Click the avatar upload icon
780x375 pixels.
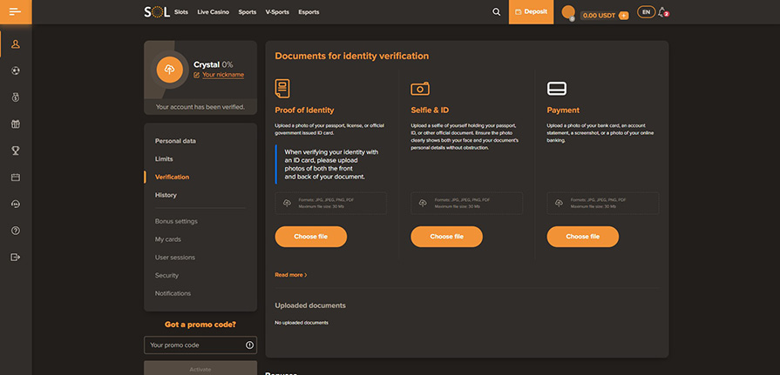click(x=169, y=69)
